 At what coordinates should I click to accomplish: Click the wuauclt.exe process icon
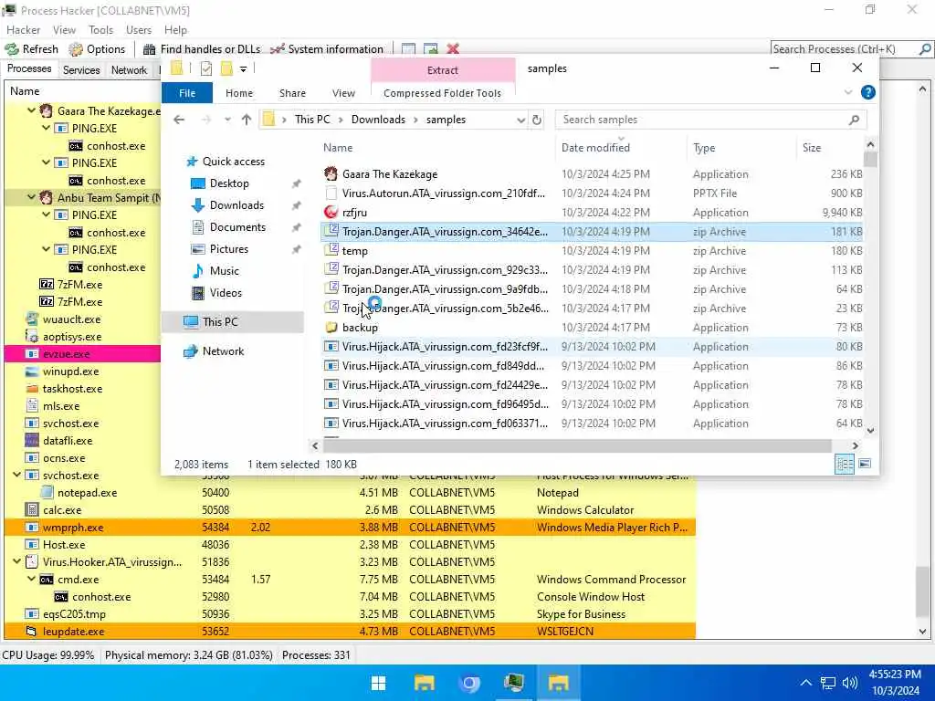[x=32, y=319]
